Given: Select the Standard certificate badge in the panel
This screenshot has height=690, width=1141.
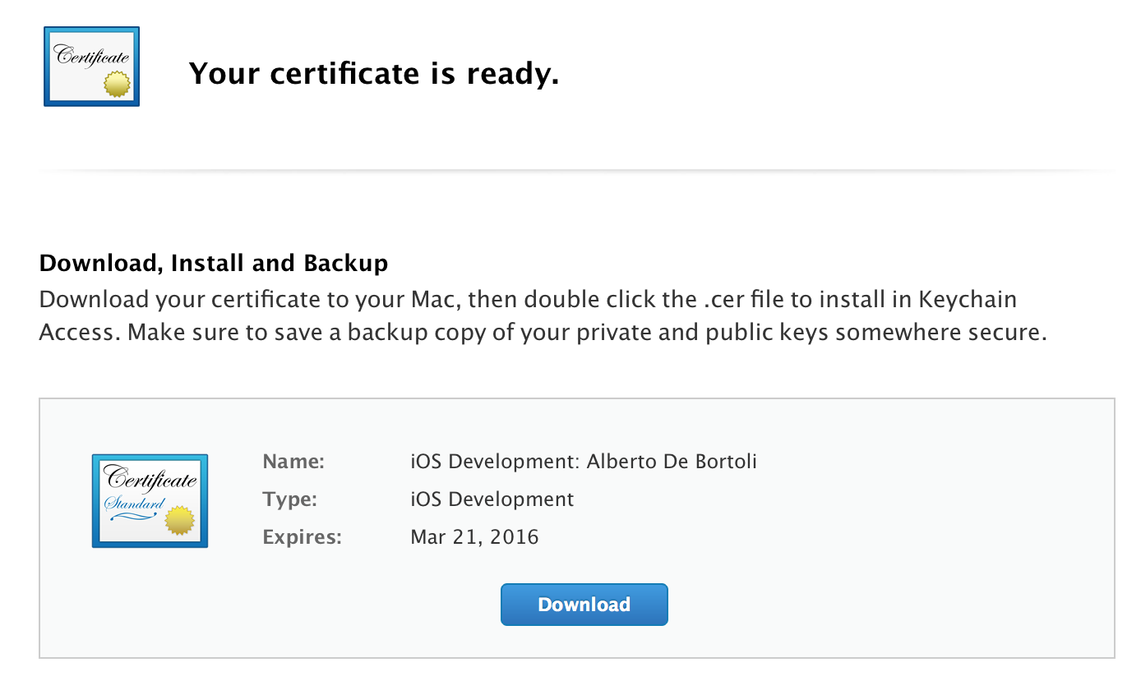Looking at the screenshot, I should 150,500.
